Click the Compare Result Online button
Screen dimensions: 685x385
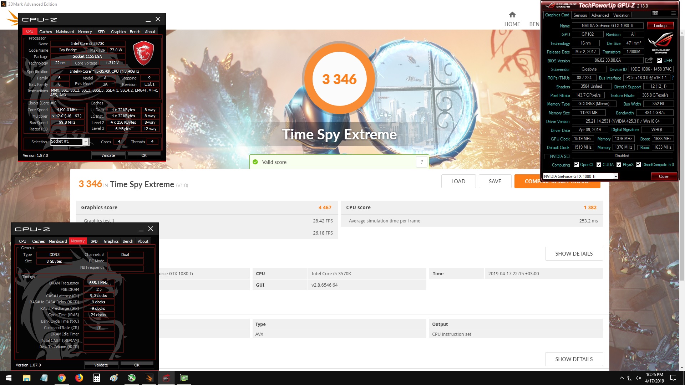[x=557, y=181]
